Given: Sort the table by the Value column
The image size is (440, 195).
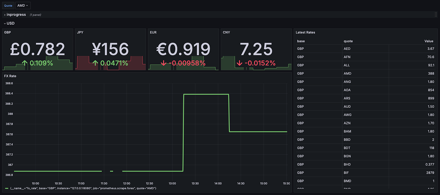Looking at the screenshot, I should pyautogui.click(x=429, y=41).
